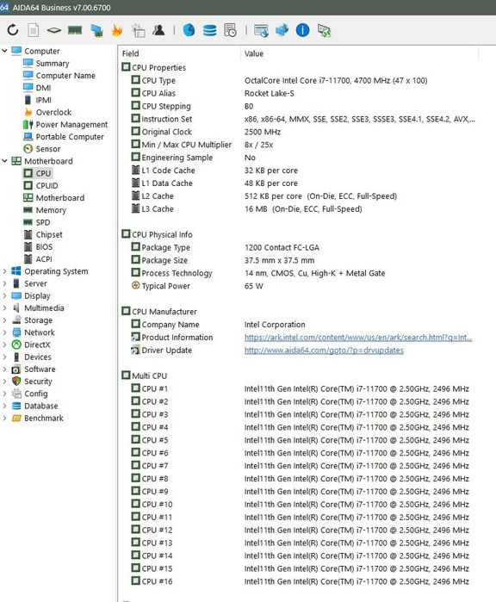Expand the Server tree node
The height and width of the screenshot is (602, 496).
pyautogui.click(x=4, y=283)
